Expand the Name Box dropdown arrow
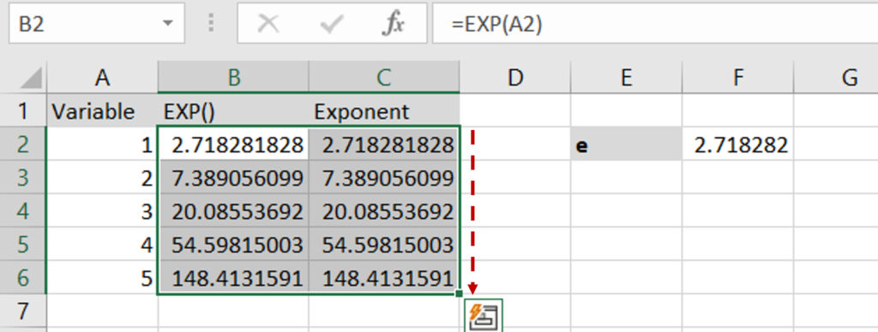 (167, 24)
